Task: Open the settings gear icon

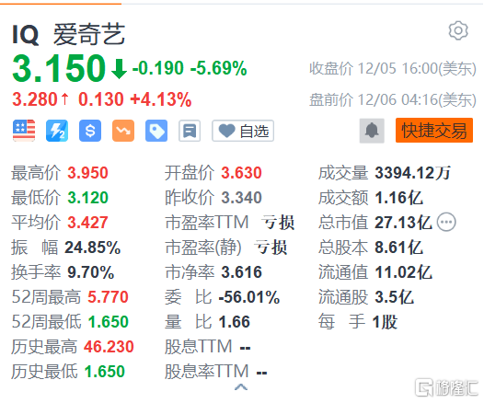Action: (x=458, y=30)
